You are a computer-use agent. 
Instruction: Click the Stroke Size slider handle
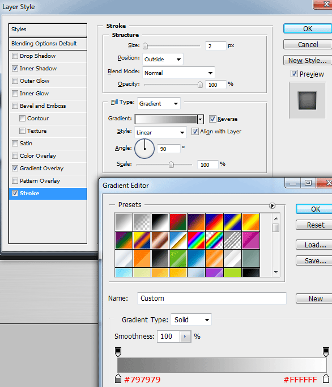[x=145, y=46]
